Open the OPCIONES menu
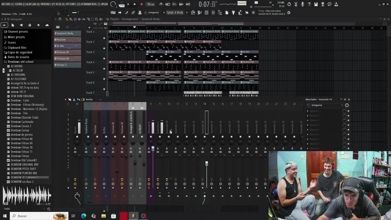This screenshot has width=391, height=220. click(73, 4)
